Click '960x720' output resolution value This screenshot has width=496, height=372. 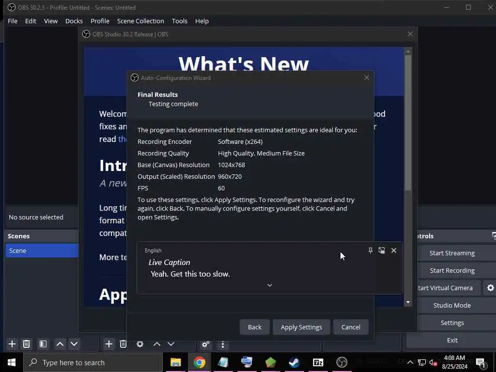[230, 176]
